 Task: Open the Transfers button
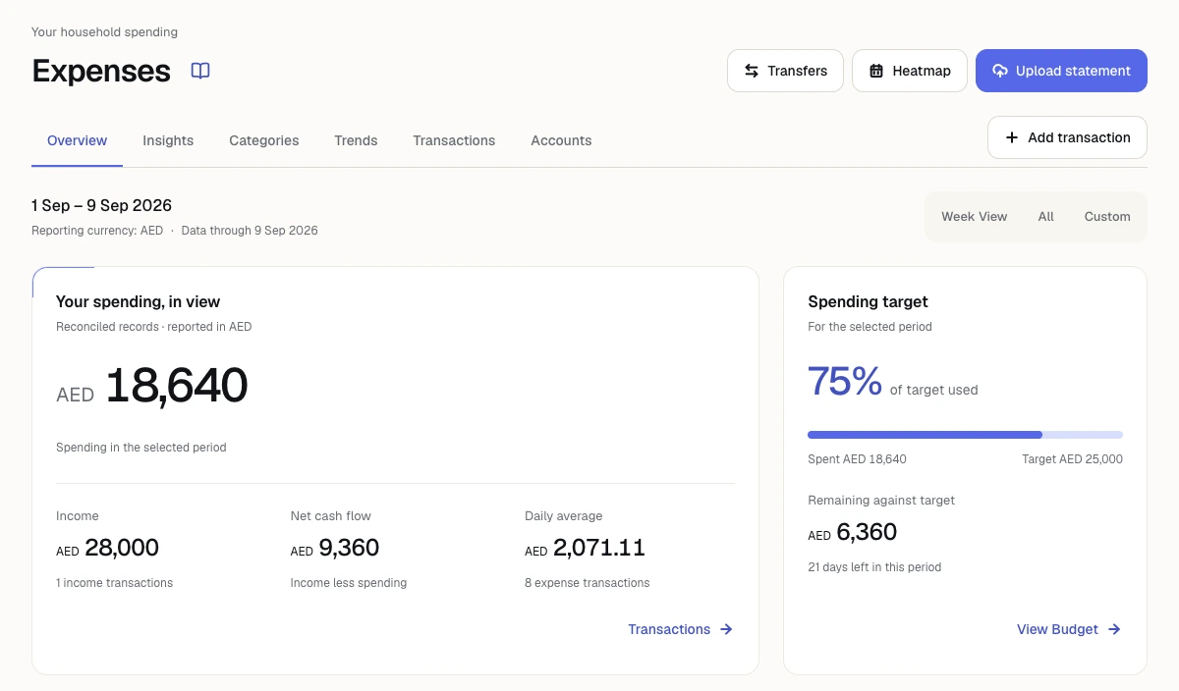785,71
